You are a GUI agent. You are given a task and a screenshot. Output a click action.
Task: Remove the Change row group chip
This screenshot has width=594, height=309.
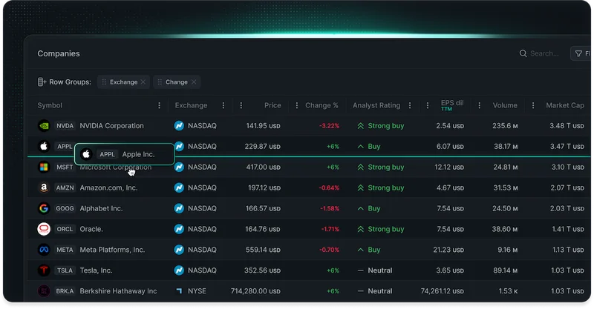(194, 82)
